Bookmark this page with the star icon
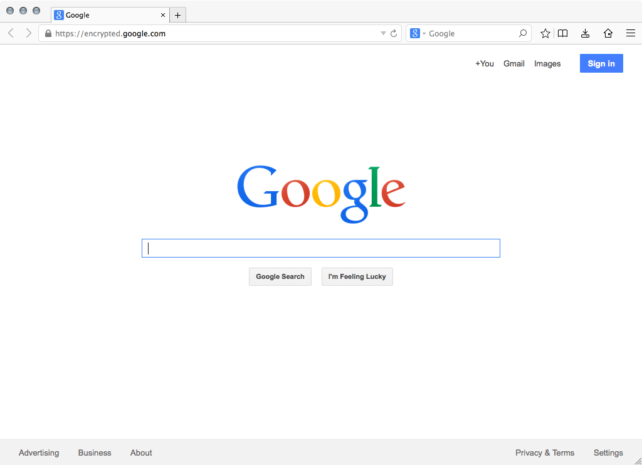 (545, 34)
